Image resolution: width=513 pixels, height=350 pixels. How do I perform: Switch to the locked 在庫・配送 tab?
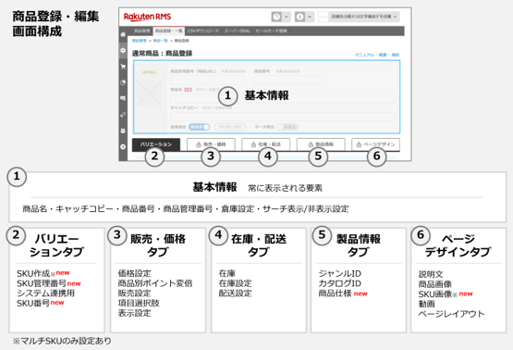[x=266, y=144]
